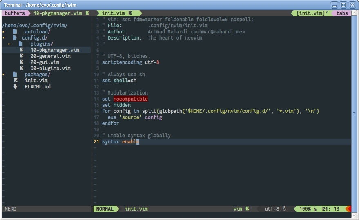Screen dimensions: 359x220
Task: Click the vim icon in init.vim buffer tab
Action: (x=130, y=13)
